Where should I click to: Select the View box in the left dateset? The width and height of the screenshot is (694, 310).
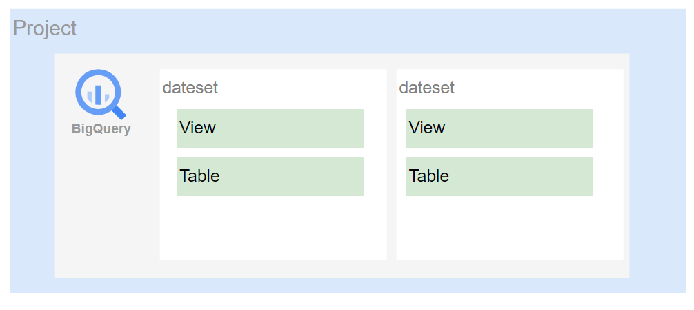click(x=270, y=128)
